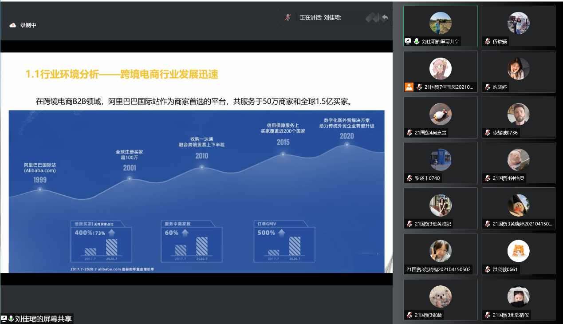Toggle the muted mic icon for 陈耀城0736
The width and height of the screenshot is (563, 324).
pos(487,133)
